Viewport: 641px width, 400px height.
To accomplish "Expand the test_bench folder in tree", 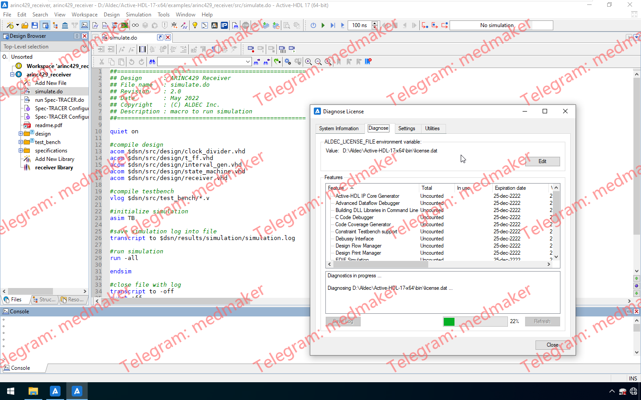I will [x=21, y=142].
